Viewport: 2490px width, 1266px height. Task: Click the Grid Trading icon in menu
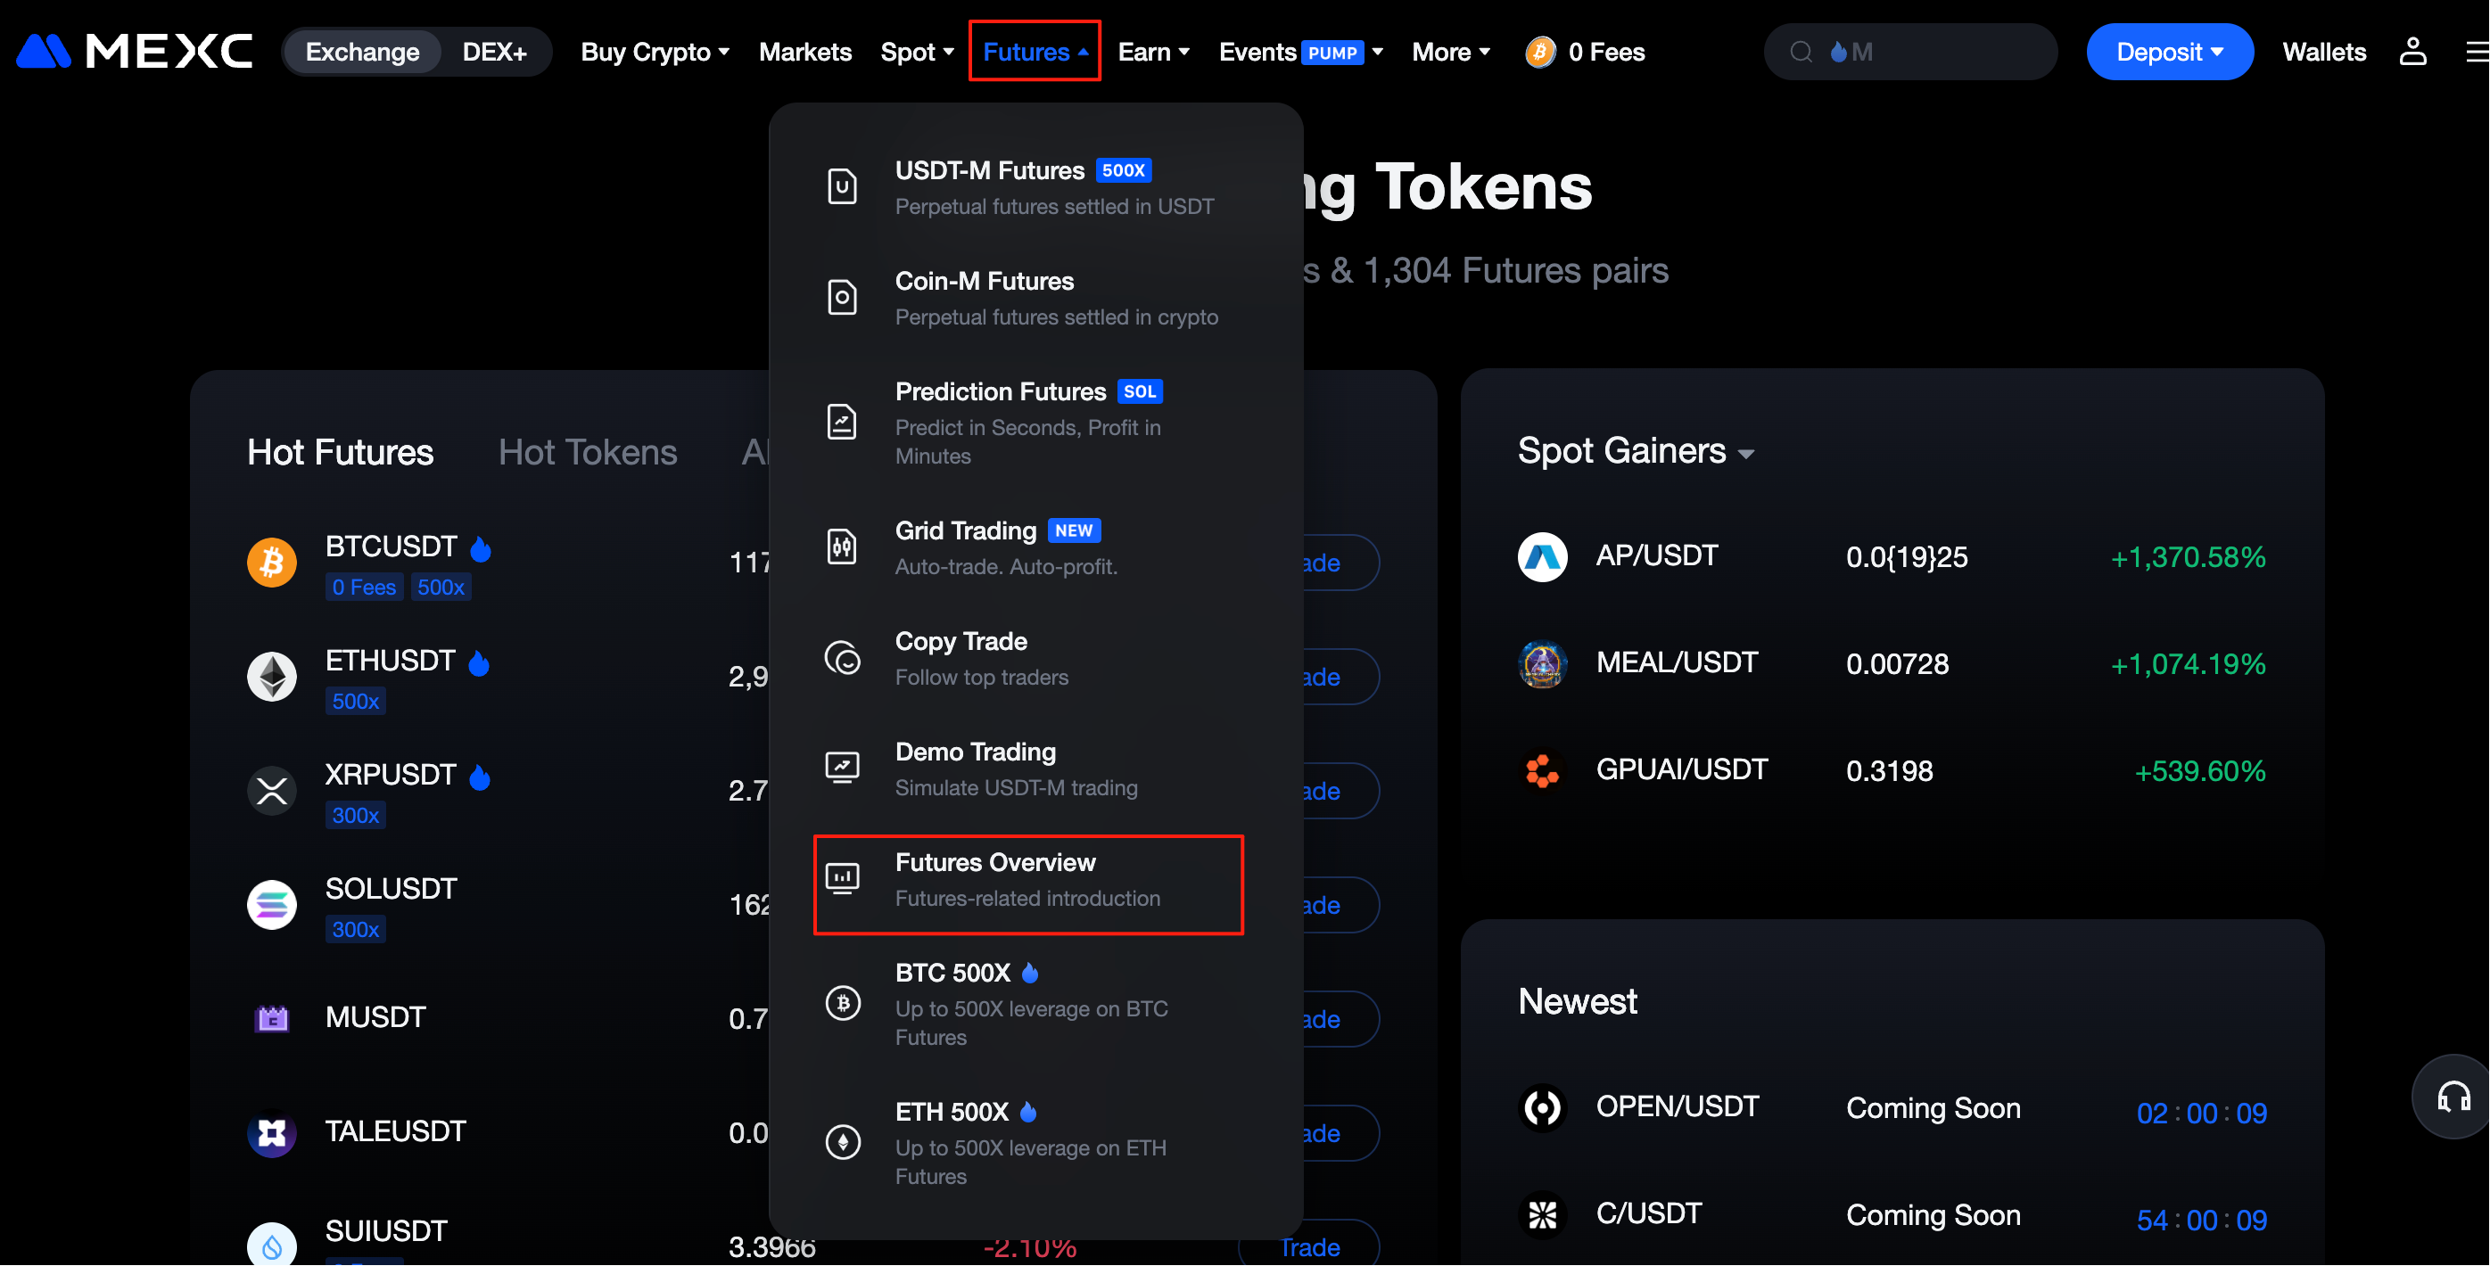click(x=842, y=548)
